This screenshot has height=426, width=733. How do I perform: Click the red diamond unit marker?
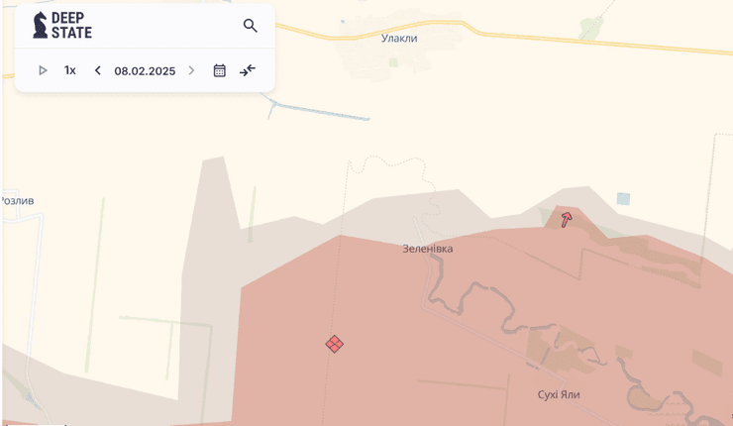tap(335, 344)
